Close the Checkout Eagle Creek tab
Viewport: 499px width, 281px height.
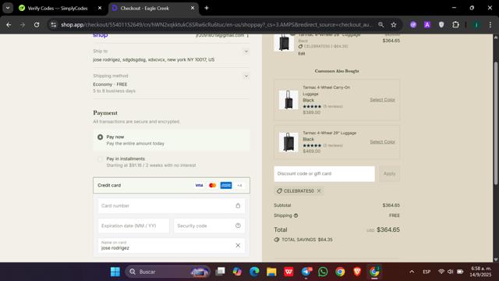193,9
